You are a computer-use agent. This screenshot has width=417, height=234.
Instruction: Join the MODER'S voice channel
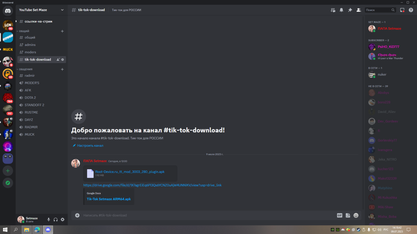tap(42, 83)
